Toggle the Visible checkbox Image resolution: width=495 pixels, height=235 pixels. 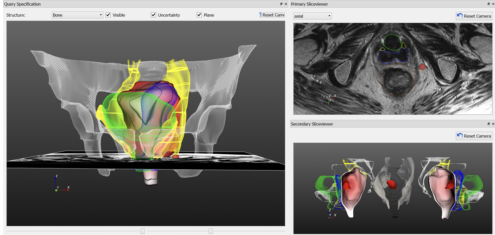coord(108,15)
